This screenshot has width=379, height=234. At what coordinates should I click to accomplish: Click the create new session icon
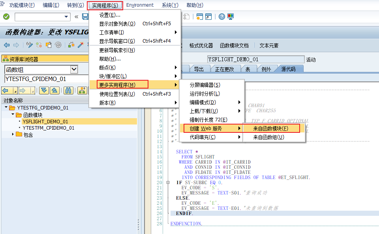point(199,17)
